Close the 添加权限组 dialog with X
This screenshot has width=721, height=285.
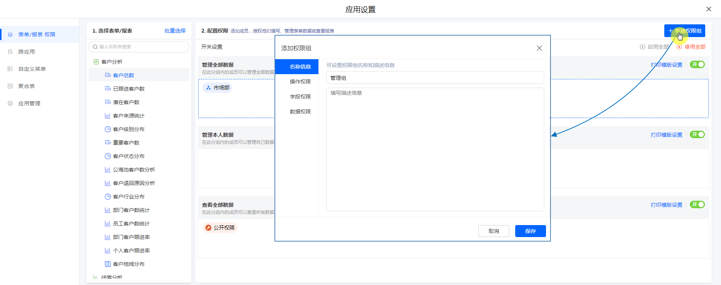539,48
